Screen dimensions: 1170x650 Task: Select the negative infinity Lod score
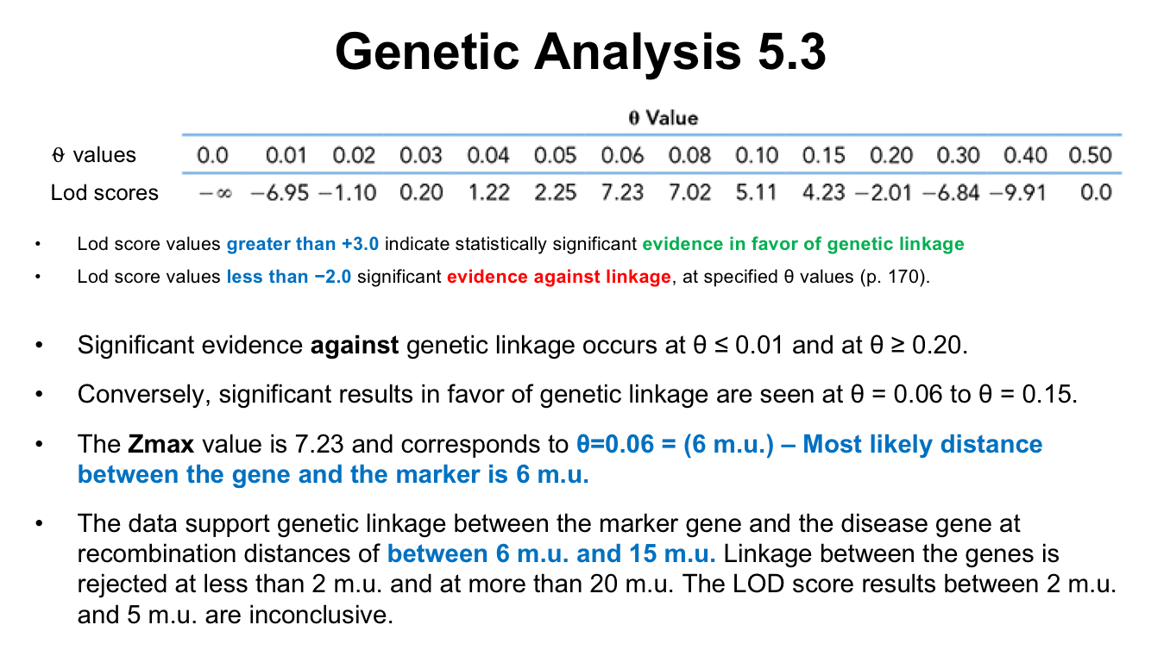211,192
